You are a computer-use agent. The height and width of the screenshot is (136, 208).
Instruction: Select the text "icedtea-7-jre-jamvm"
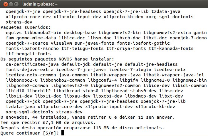[81, 70]
